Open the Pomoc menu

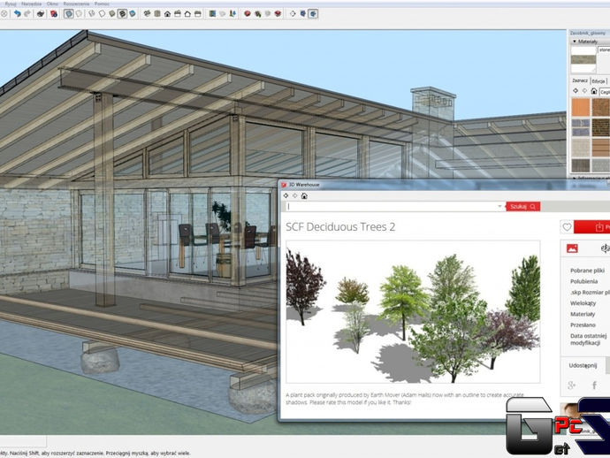pyautogui.click(x=102, y=4)
